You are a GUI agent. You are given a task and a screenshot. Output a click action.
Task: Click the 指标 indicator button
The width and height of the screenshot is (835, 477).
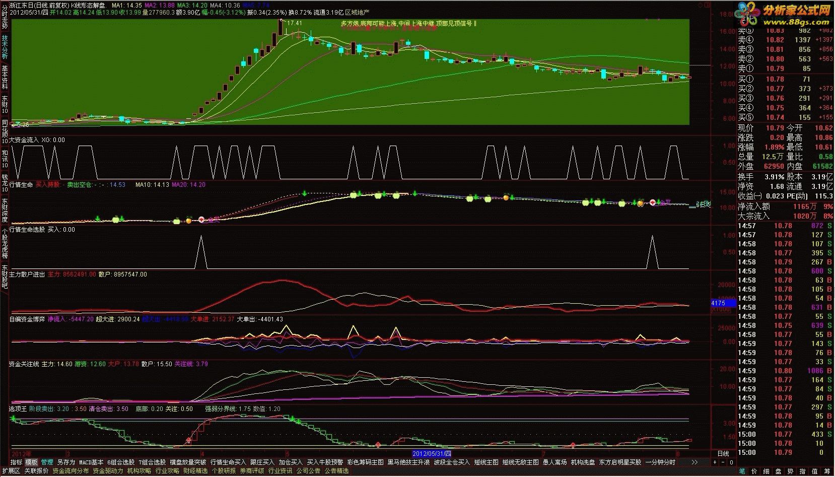tap(16, 462)
